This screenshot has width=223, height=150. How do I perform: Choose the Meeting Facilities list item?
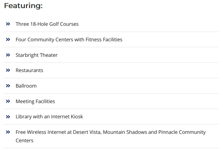(x=35, y=101)
